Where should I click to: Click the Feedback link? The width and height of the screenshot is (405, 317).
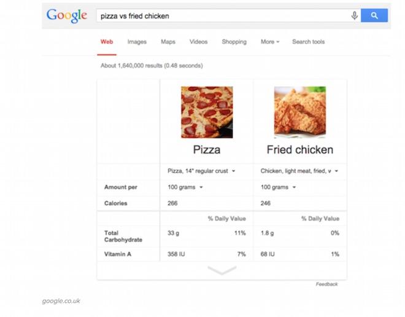pyautogui.click(x=326, y=284)
